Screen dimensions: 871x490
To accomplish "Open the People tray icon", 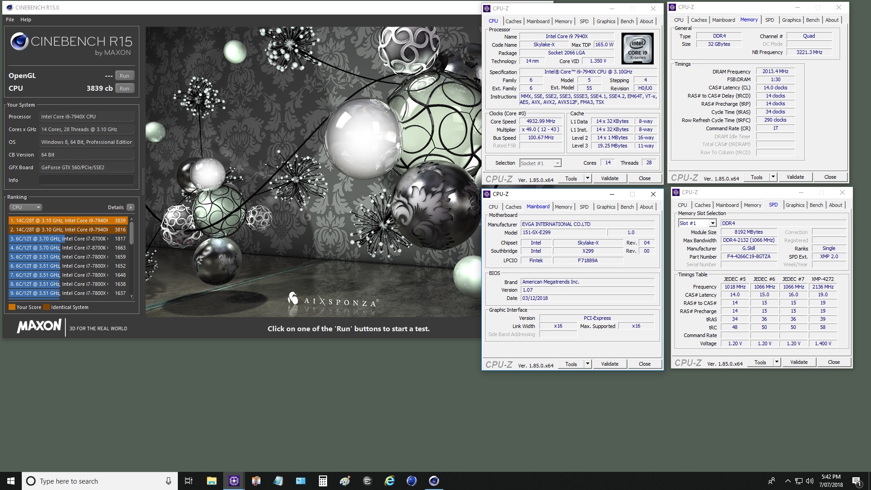I will pyautogui.click(x=772, y=481).
